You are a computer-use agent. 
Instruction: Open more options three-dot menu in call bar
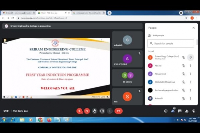pyautogui.click(x=110, y=111)
